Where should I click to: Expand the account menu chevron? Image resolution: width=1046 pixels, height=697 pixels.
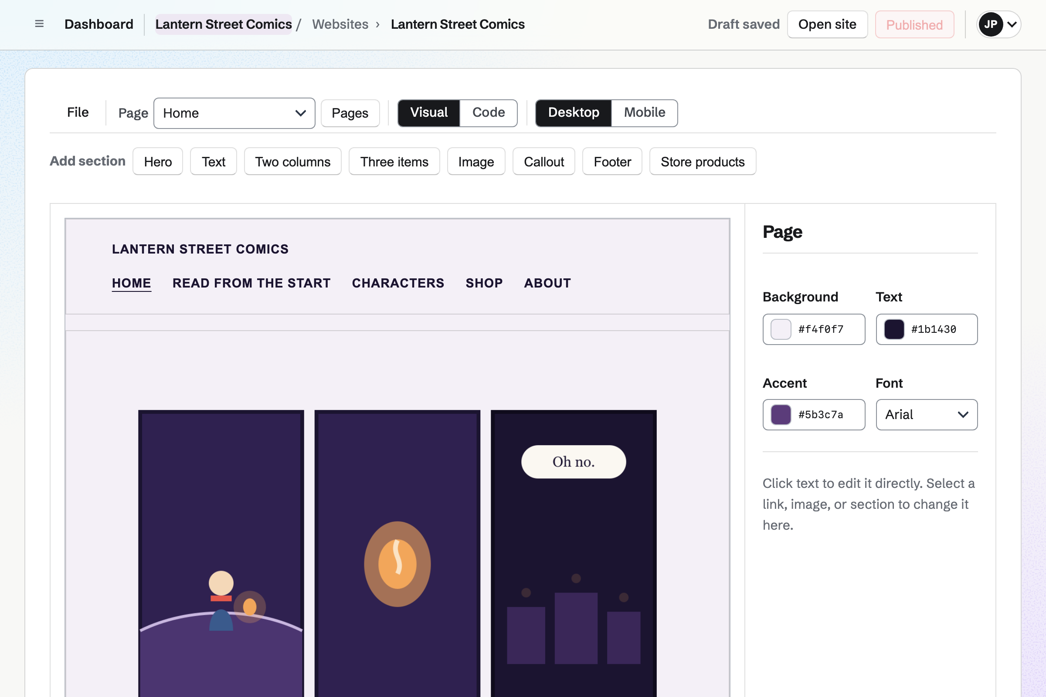[1012, 24]
